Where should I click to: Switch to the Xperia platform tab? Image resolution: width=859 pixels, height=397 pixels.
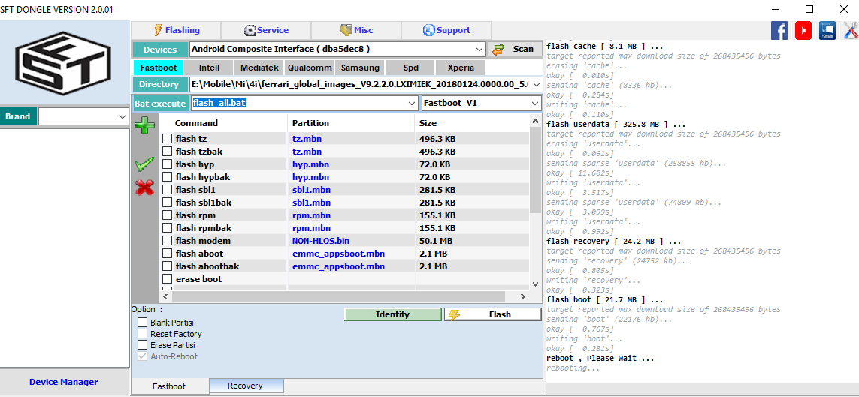pos(460,68)
